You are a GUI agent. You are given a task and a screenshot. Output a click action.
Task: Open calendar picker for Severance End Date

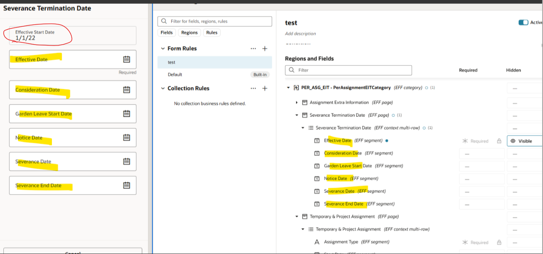tap(126, 185)
